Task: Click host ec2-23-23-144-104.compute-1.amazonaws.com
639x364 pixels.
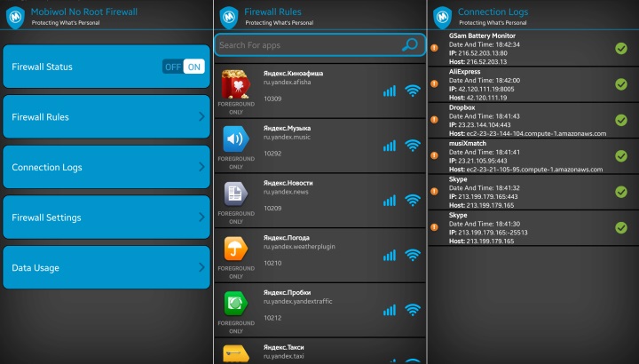Action: pyautogui.click(x=536, y=134)
